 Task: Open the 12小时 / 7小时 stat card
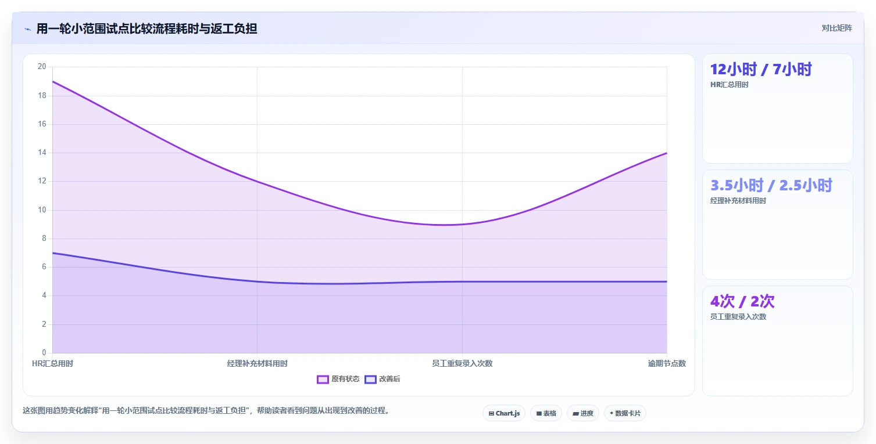tap(778, 109)
